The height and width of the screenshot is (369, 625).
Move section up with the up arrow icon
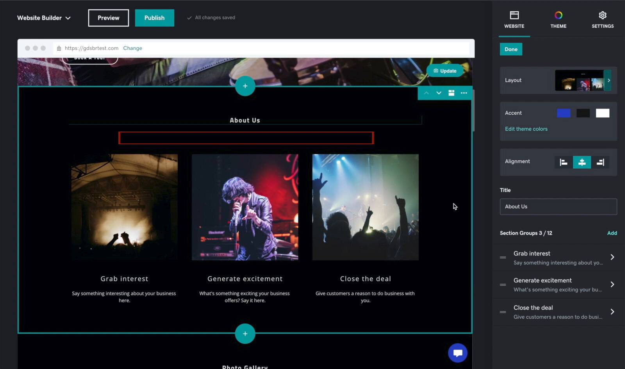426,93
